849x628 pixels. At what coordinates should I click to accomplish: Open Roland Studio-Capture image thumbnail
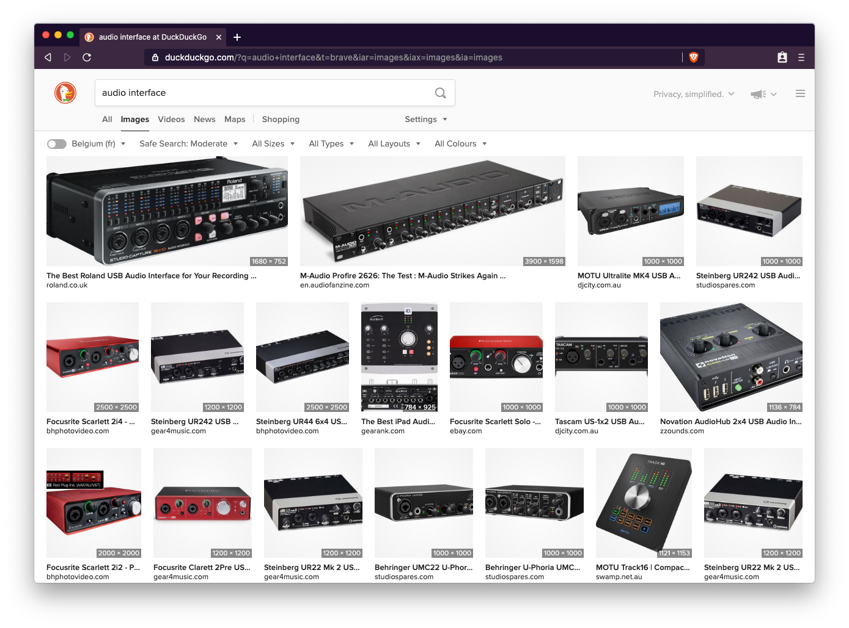(x=167, y=211)
